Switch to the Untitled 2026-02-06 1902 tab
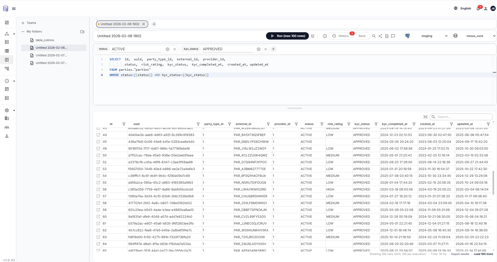Image resolution: width=497 pixels, height=262 pixels. pos(120,24)
